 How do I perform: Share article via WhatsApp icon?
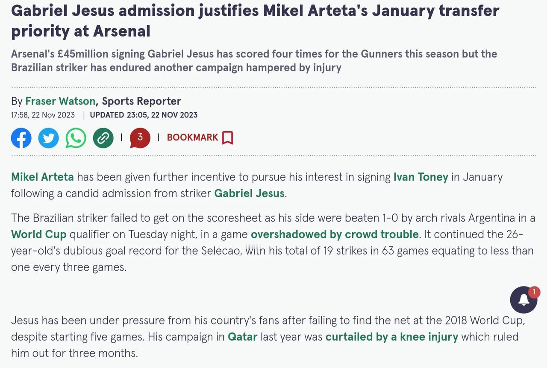(x=76, y=138)
